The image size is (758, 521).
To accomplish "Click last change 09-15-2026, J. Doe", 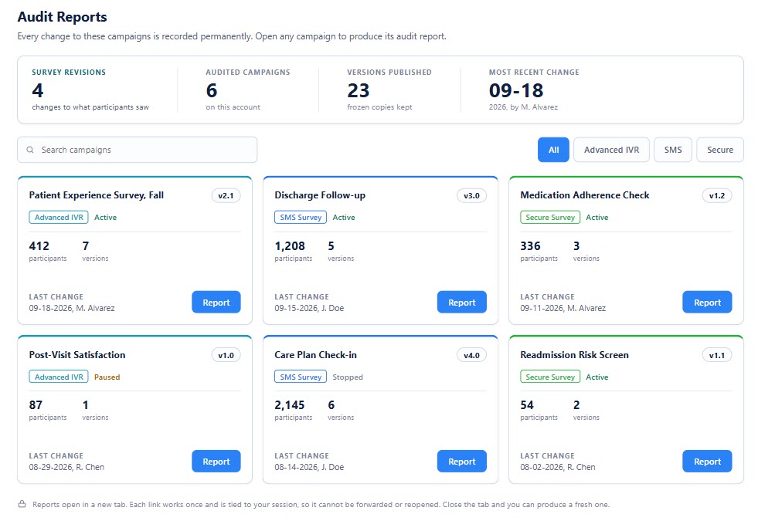I will coord(309,308).
